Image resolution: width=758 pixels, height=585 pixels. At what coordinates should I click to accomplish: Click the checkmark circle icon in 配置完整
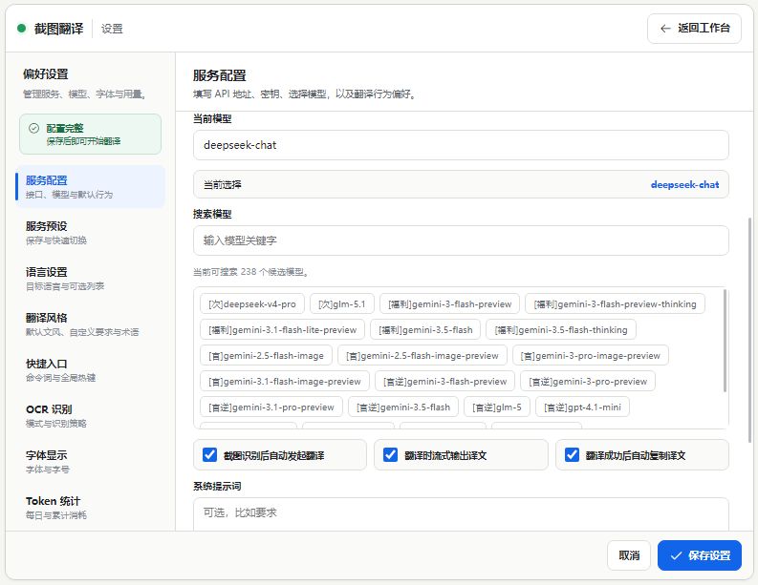tap(33, 129)
